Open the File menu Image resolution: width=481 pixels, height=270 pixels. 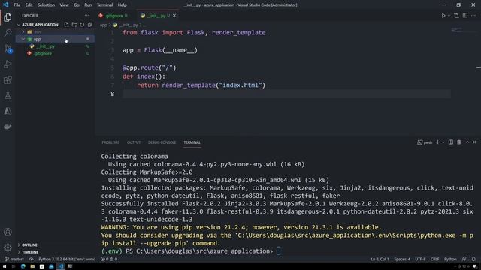pyautogui.click(x=17, y=5)
